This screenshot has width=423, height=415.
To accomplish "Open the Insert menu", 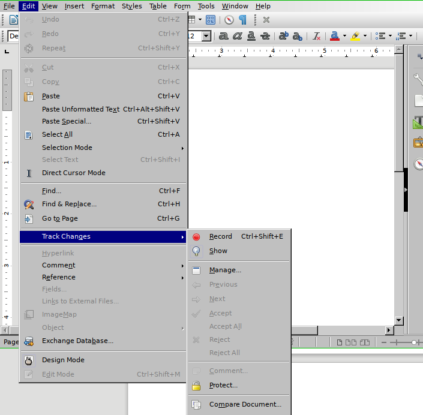I will 74,6.
